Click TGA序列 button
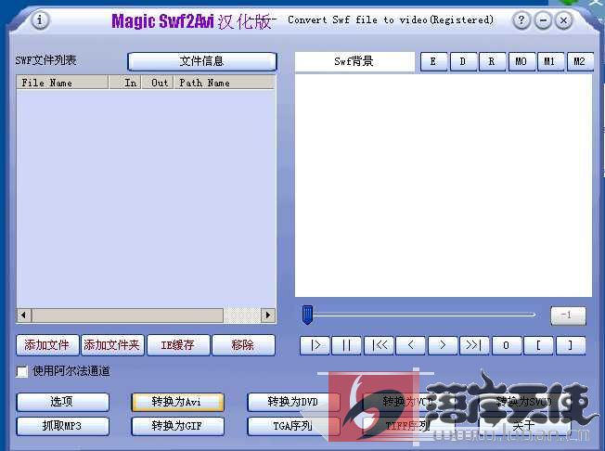 coord(293,426)
